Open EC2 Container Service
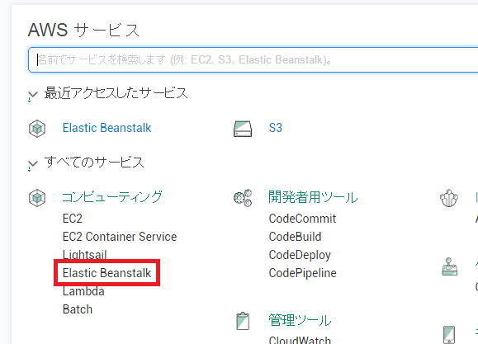The height and width of the screenshot is (344, 478). 120,237
